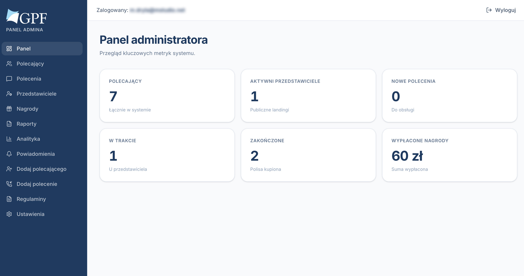This screenshot has width=524, height=276.
Task: Open the Raporty section
Action: coord(42,124)
